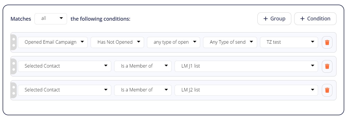
Task: Add a new Condition
Action: pos(315,19)
